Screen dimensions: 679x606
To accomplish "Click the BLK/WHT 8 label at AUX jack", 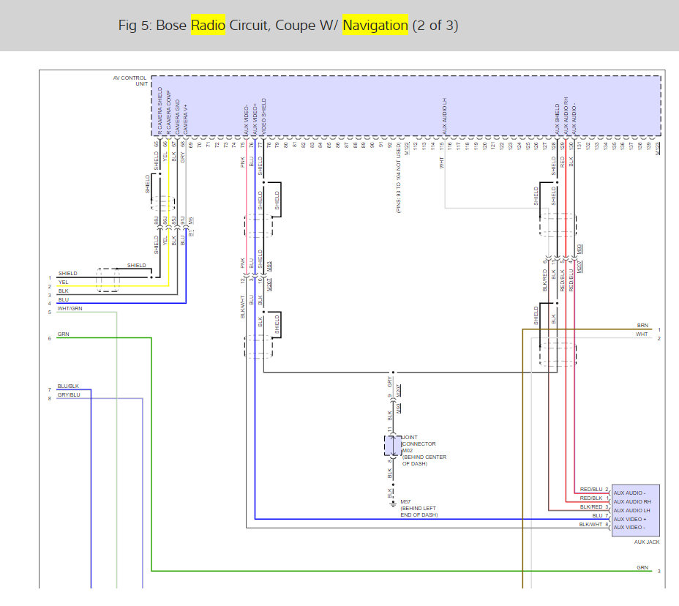I will point(593,524).
